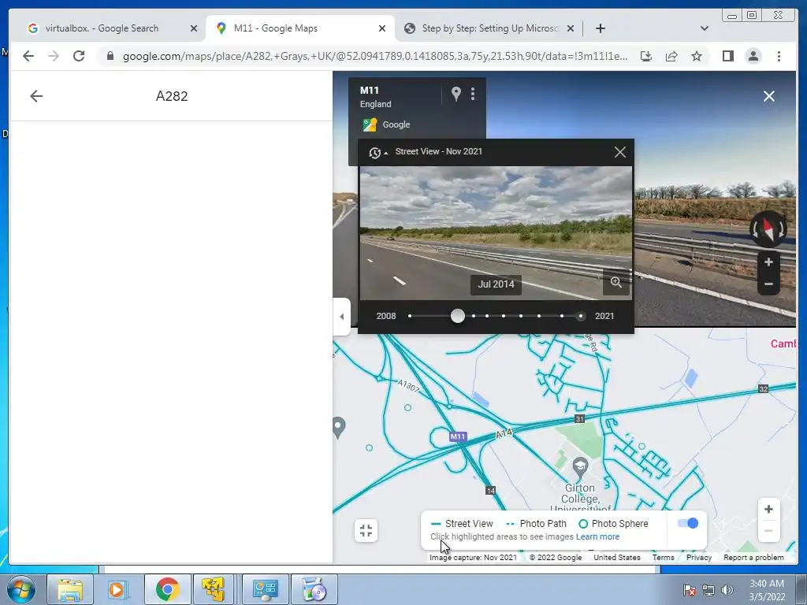Click the address bar URL
Viewport: 807px width, 605px height.
click(x=374, y=56)
